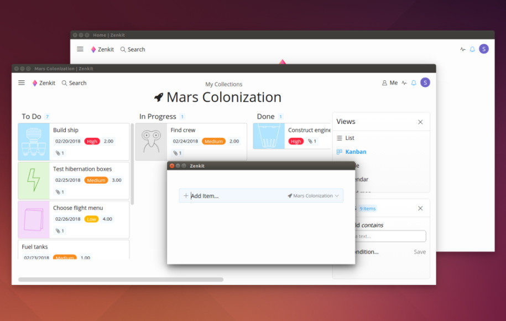Click the Done column header
The image size is (506, 321).
(265, 116)
